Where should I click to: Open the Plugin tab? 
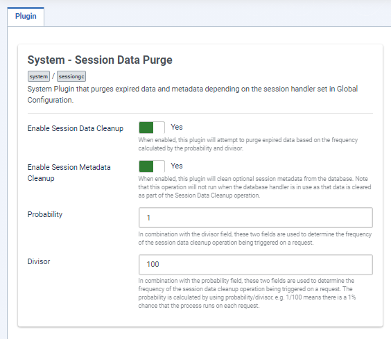(x=26, y=17)
